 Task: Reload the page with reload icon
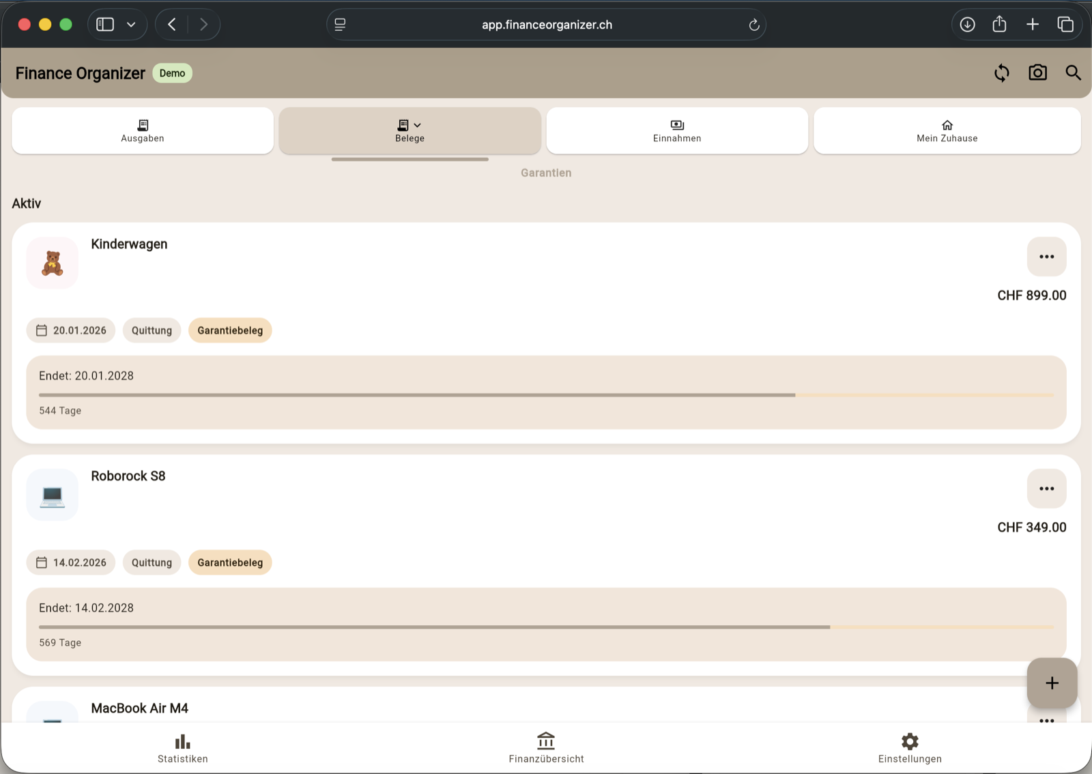754,25
